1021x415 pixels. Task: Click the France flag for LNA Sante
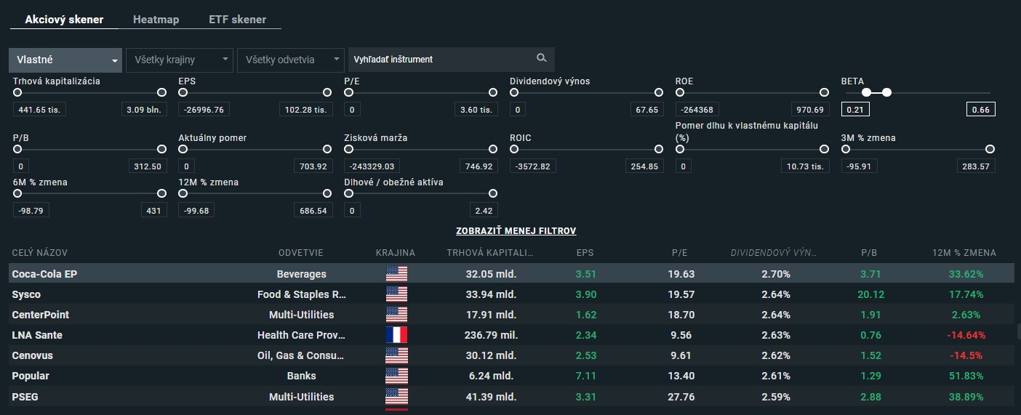click(x=396, y=335)
